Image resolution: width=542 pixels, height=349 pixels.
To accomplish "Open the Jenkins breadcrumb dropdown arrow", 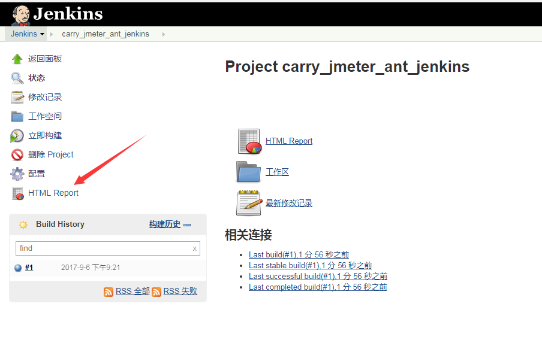I will pos(42,34).
